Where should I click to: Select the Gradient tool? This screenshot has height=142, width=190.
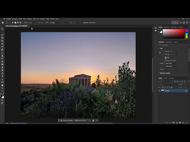(2, 64)
